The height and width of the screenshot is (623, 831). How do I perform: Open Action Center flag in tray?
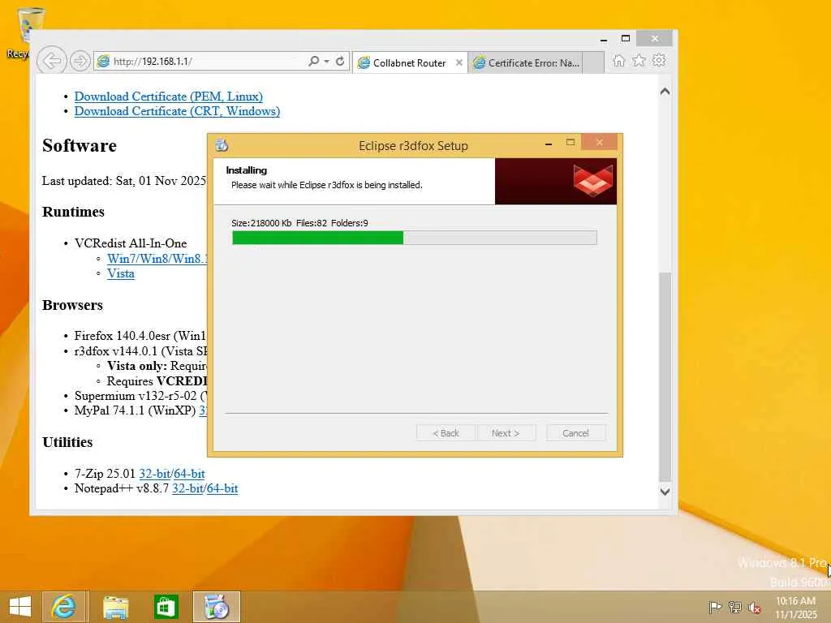715,607
